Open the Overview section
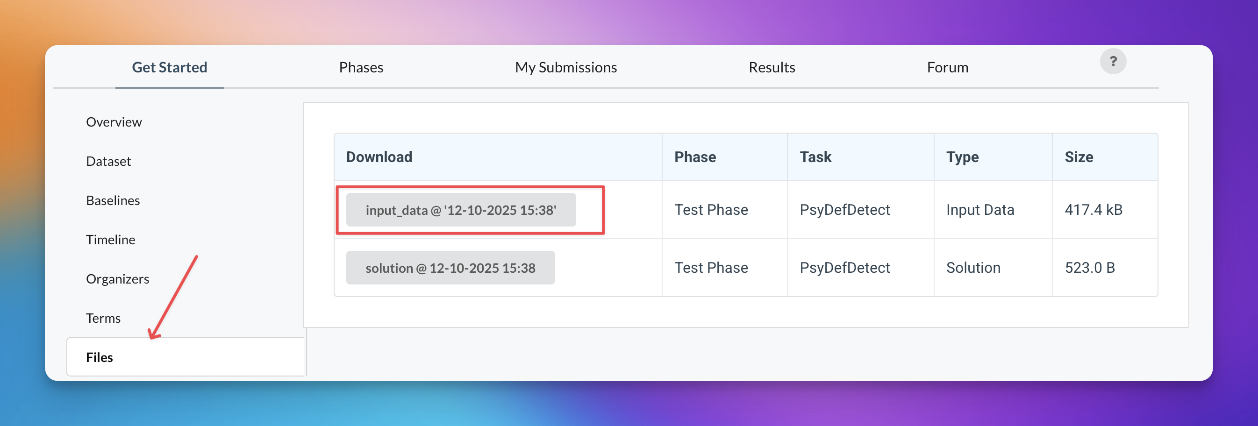Viewport: 1258px width, 426px height. pyautogui.click(x=114, y=122)
